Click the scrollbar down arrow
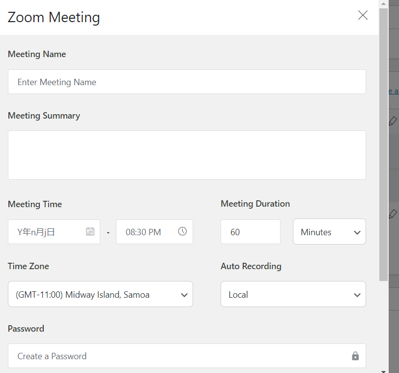Image resolution: width=399 pixels, height=373 pixels. [383, 370]
